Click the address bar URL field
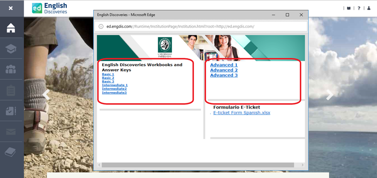 pyautogui.click(x=201, y=27)
